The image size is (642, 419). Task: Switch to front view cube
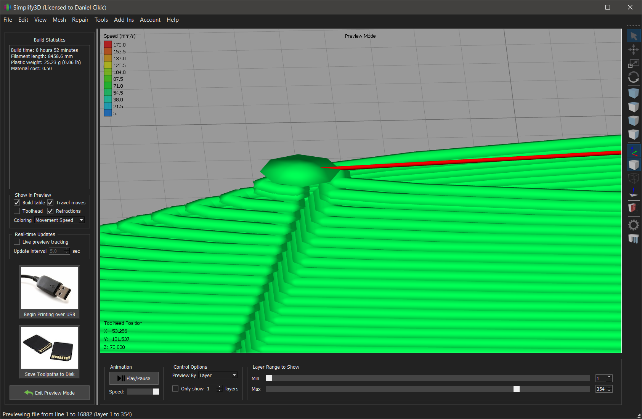point(634,120)
